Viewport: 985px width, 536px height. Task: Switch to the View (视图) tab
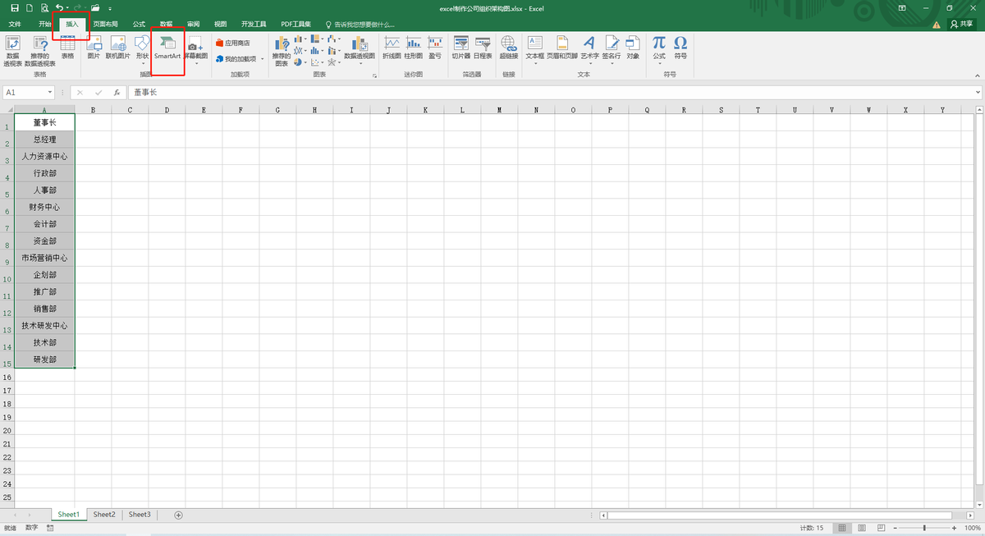click(x=220, y=24)
